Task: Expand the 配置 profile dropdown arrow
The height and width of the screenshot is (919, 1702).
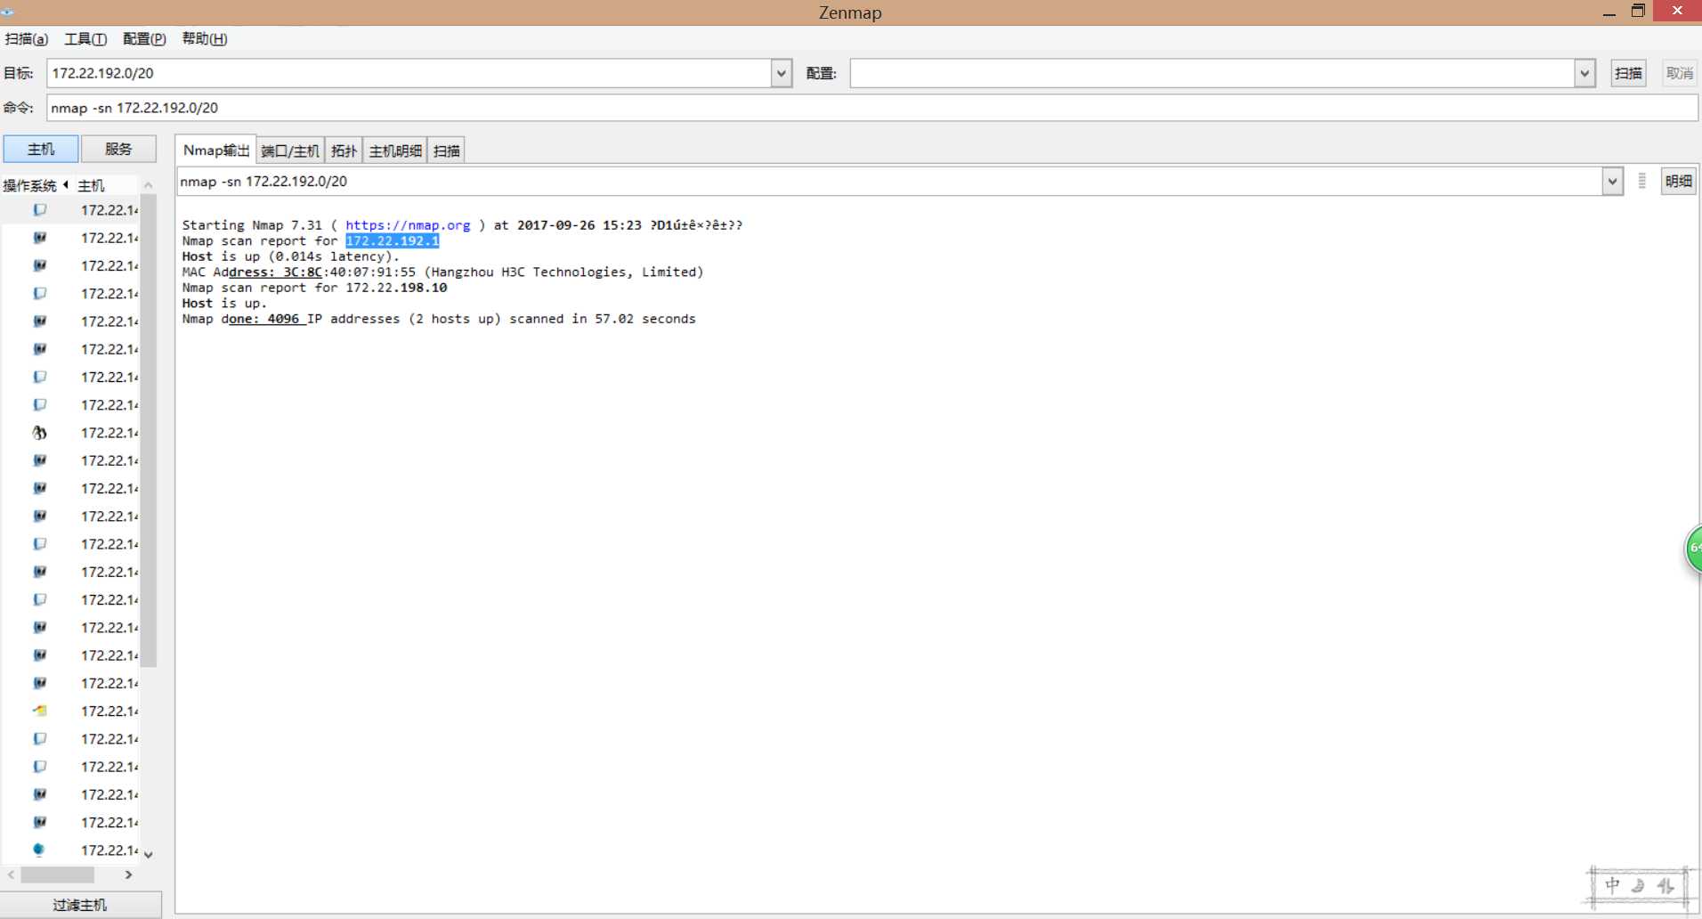Action: coord(1584,73)
